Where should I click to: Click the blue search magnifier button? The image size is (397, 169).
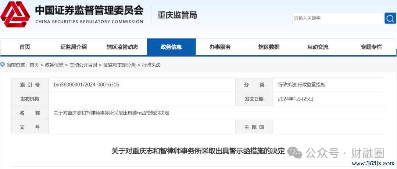(390, 18)
